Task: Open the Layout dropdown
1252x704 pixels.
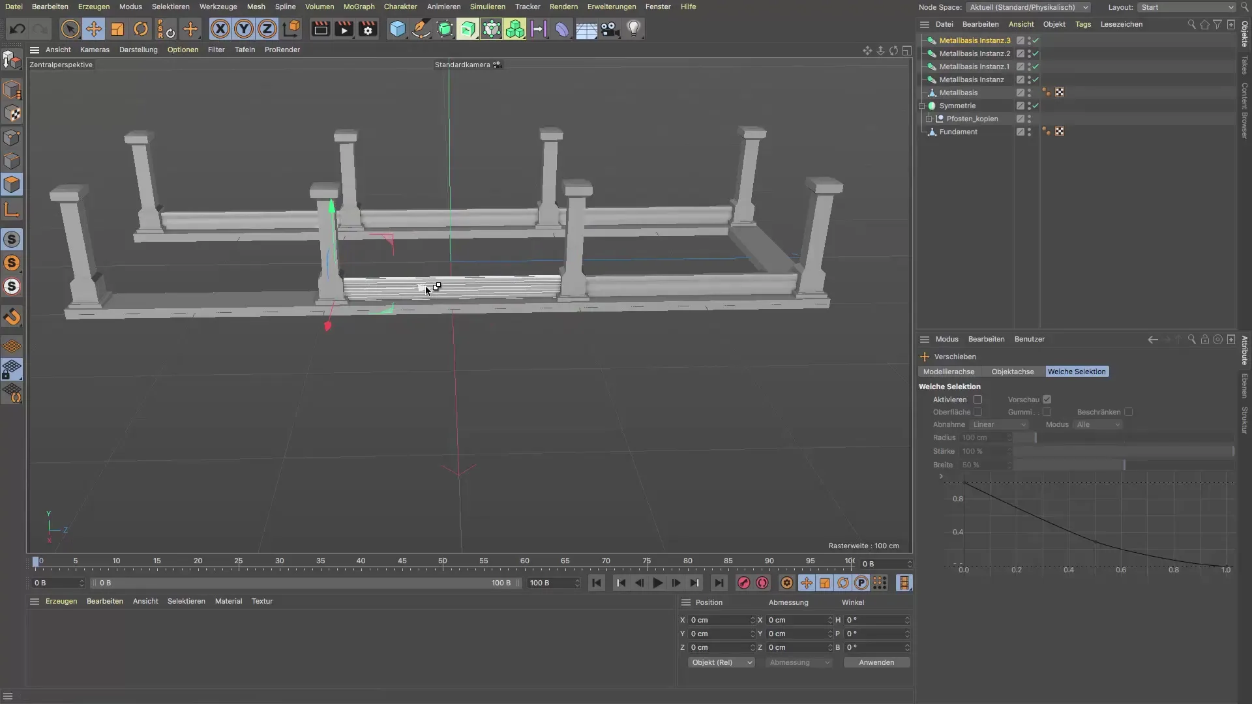Action: [1187, 7]
